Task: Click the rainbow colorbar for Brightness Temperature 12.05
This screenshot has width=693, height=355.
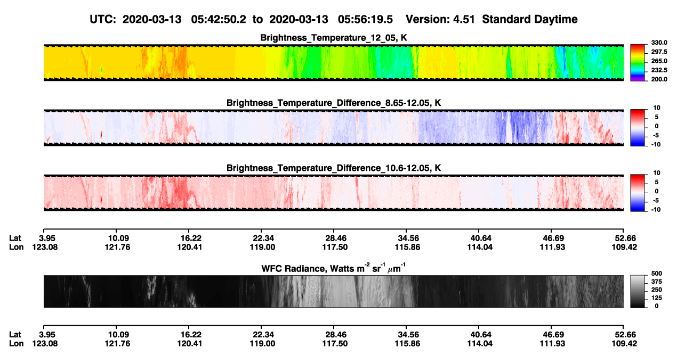Action: coord(637,62)
